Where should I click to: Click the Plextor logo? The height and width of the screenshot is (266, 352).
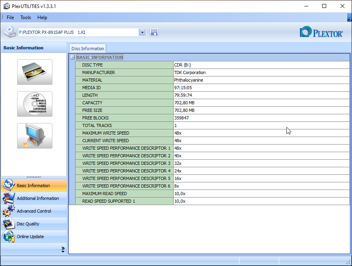(x=321, y=32)
